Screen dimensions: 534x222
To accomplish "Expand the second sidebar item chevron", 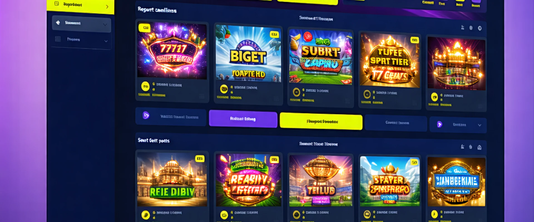I will (x=106, y=41).
